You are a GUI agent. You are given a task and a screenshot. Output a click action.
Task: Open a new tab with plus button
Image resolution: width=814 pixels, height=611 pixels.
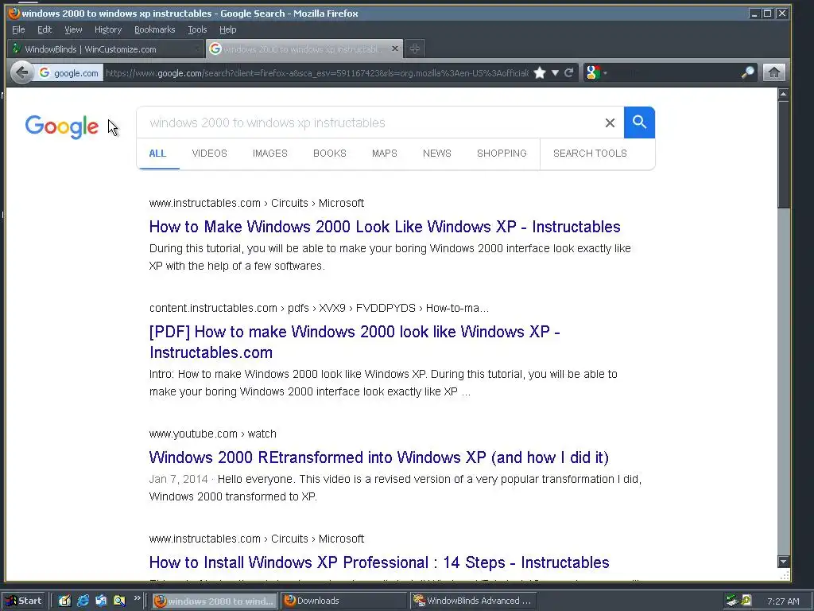click(414, 49)
